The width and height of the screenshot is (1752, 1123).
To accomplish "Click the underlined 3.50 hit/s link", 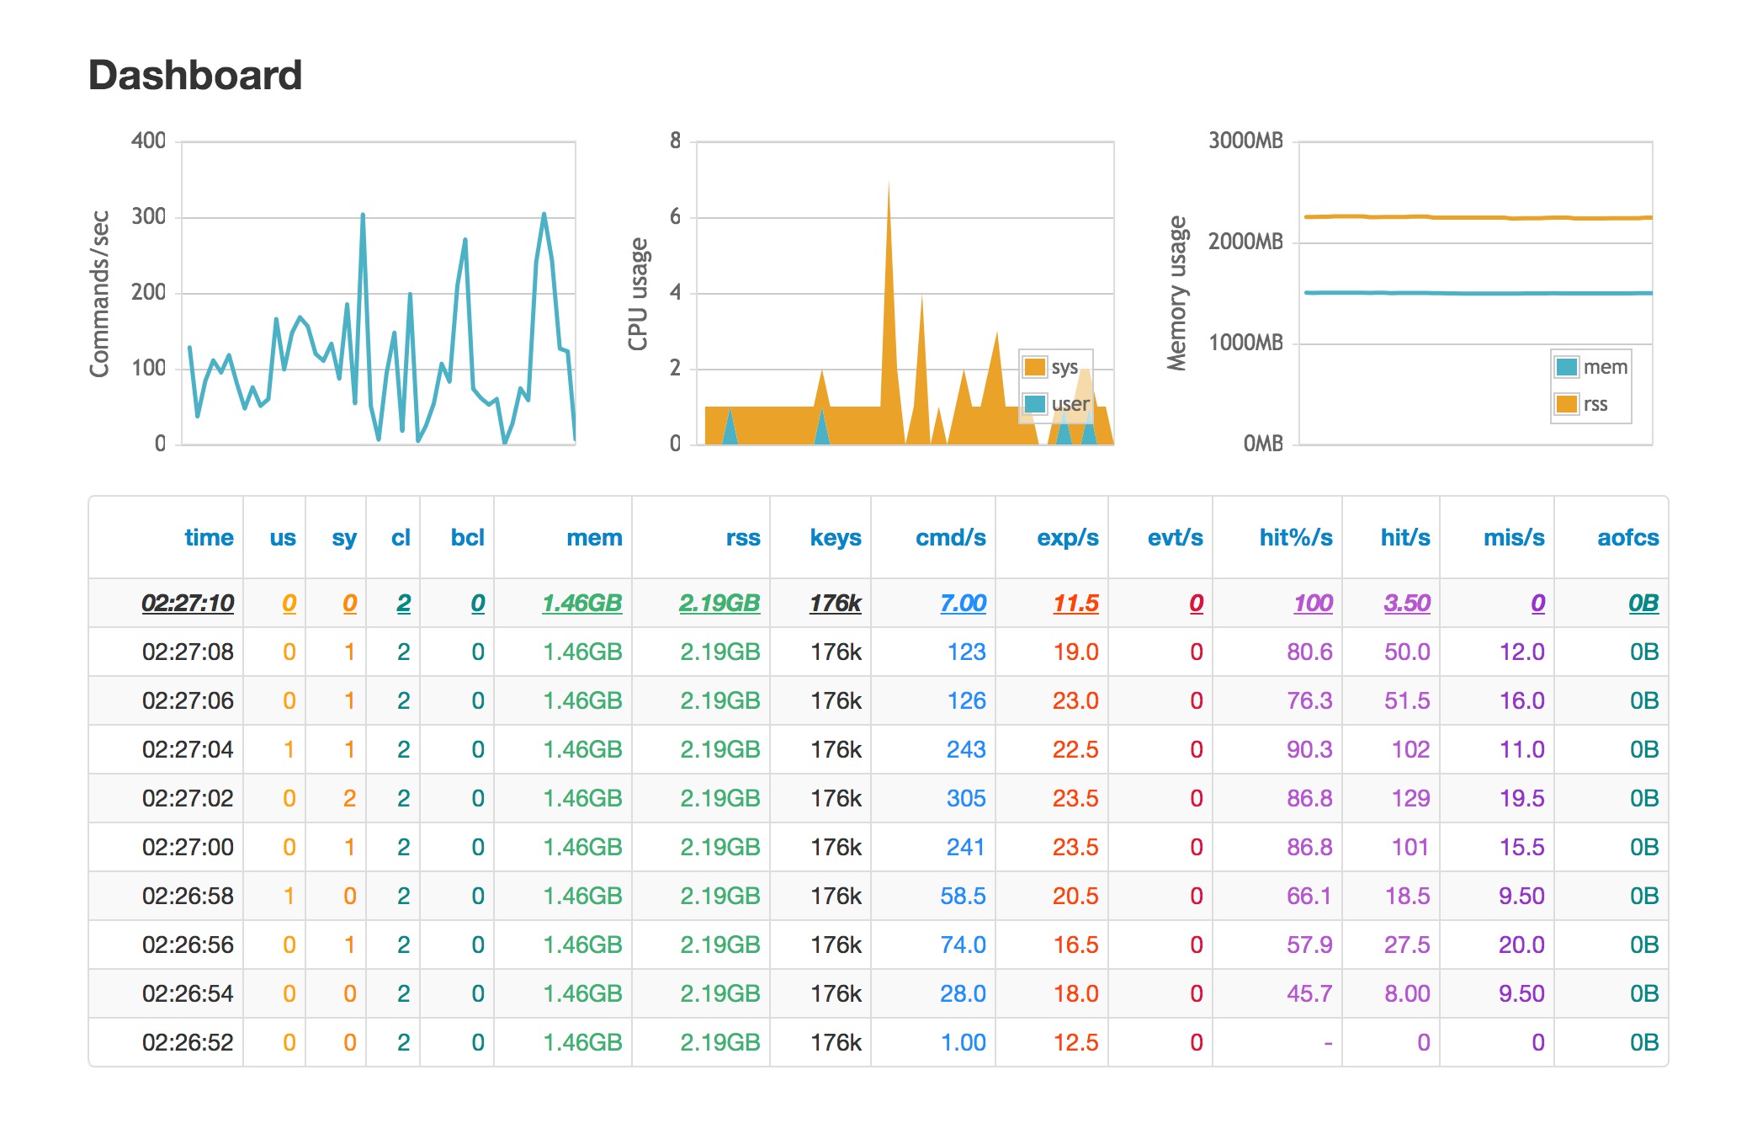I will coord(1407,603).
